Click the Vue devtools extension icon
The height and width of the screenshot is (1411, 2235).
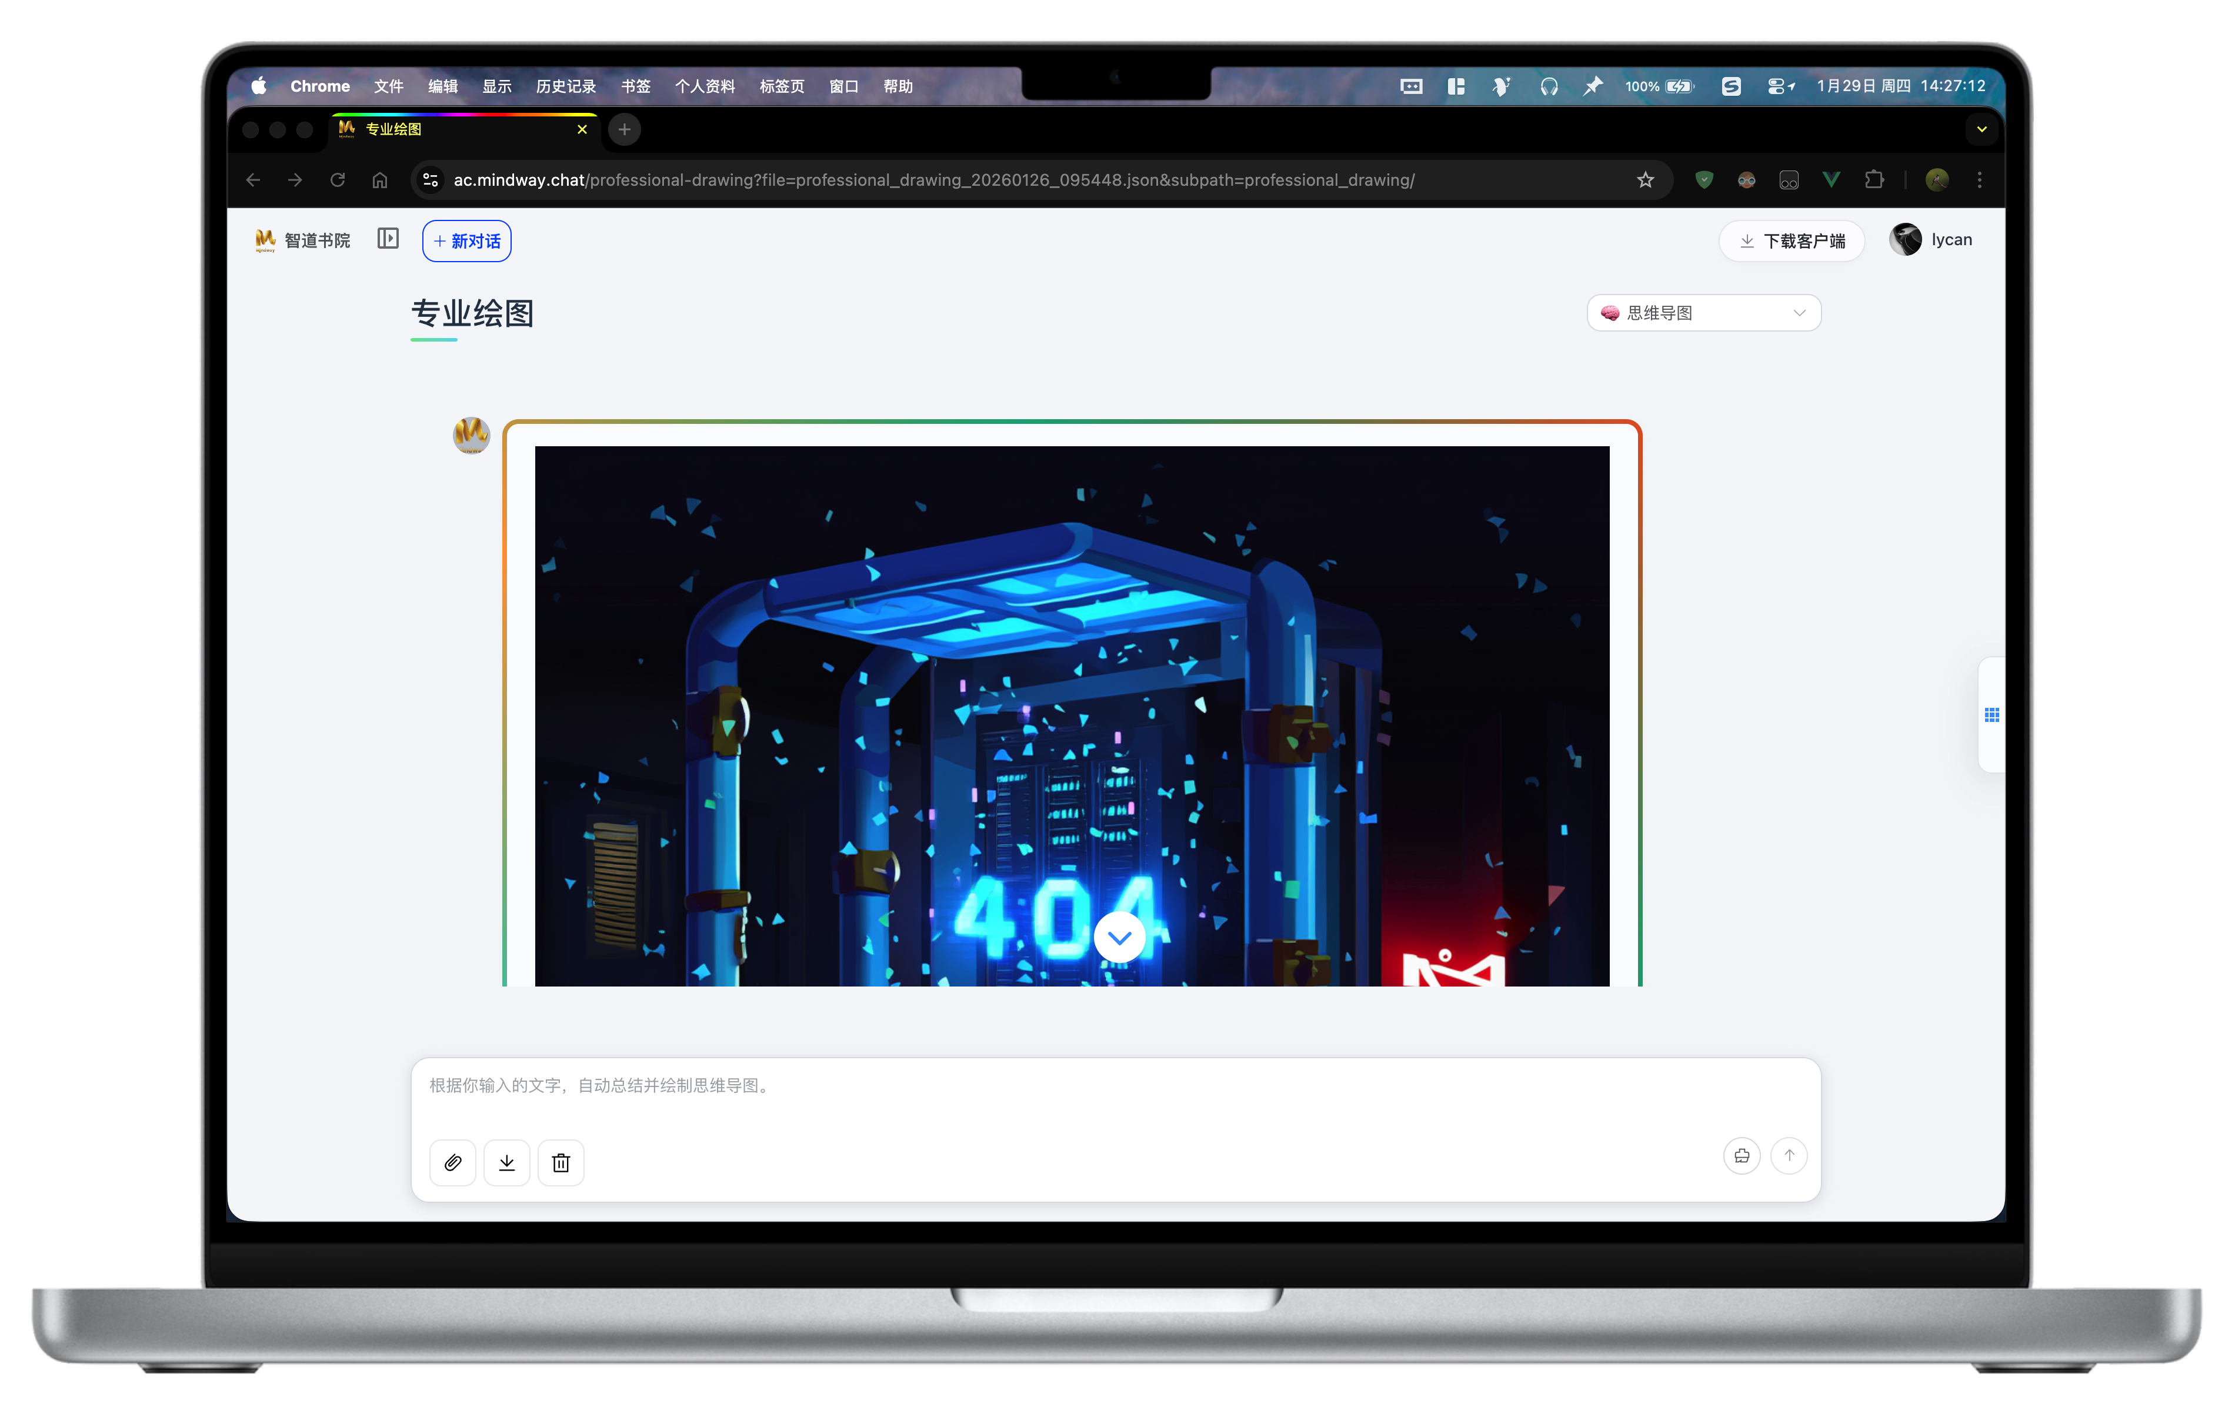coord(1832,180)
